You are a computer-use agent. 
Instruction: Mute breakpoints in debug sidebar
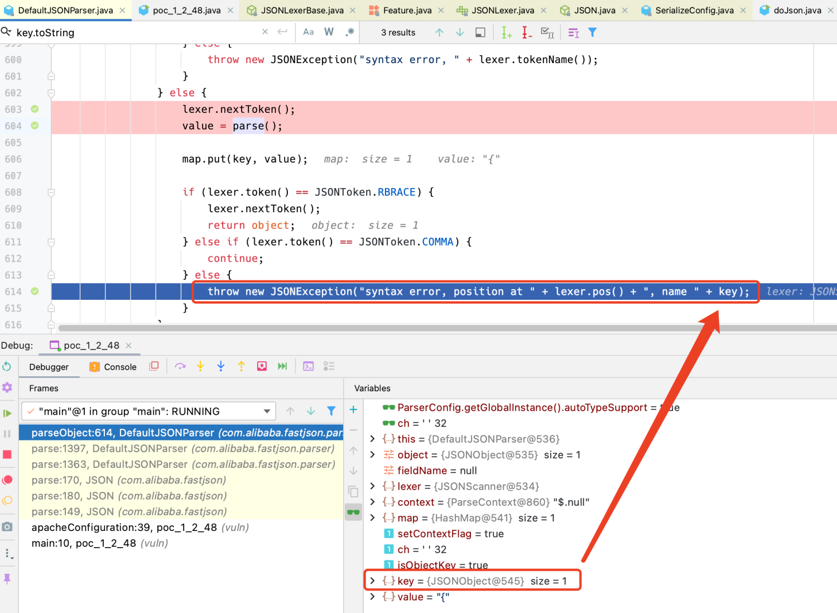7,500
